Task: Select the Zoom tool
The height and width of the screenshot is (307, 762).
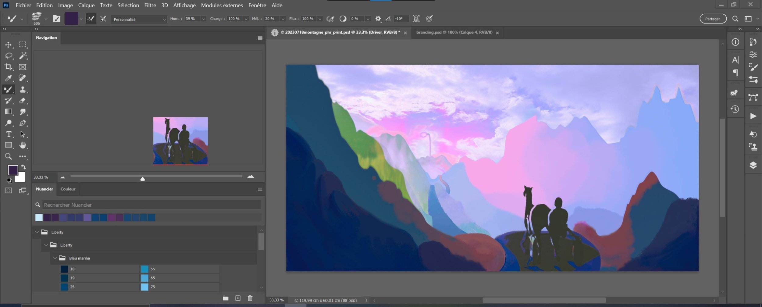Action: (x=8, y=157)
